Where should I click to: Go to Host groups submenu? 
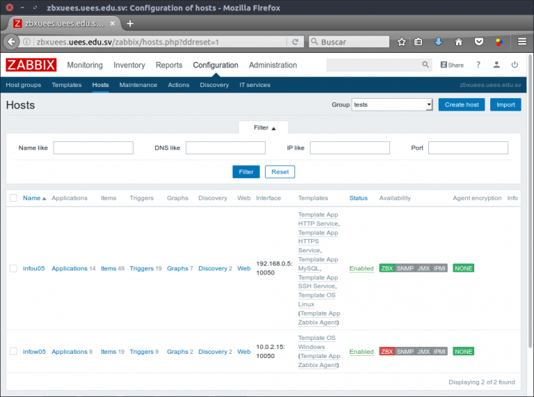point(23,85)
